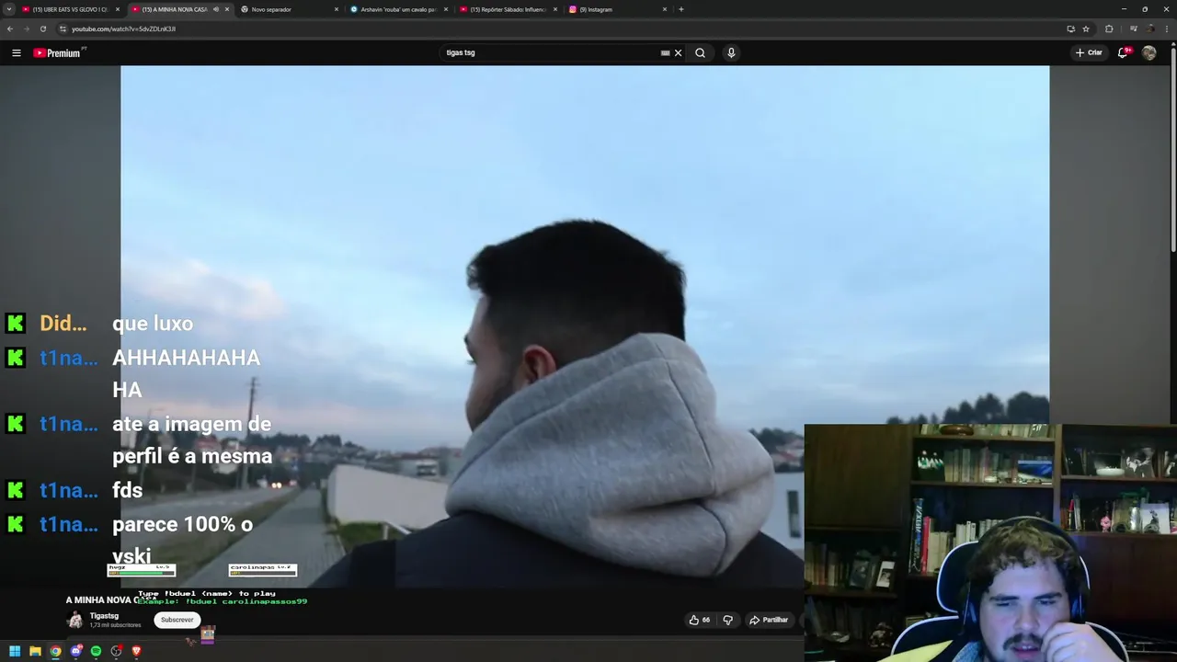Image resolution: width=1177 pixels, height=662 pixels.
Task: Open the Chrome three-dot menu
Action: coord(1166,29)
